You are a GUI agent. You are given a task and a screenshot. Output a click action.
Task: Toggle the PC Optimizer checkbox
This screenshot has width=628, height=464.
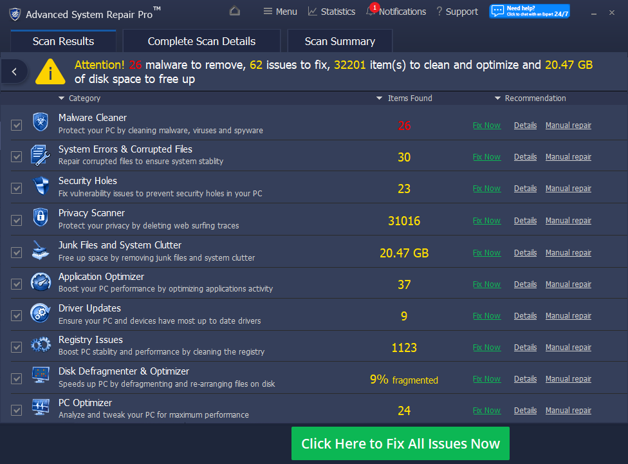tap(17, 411)
